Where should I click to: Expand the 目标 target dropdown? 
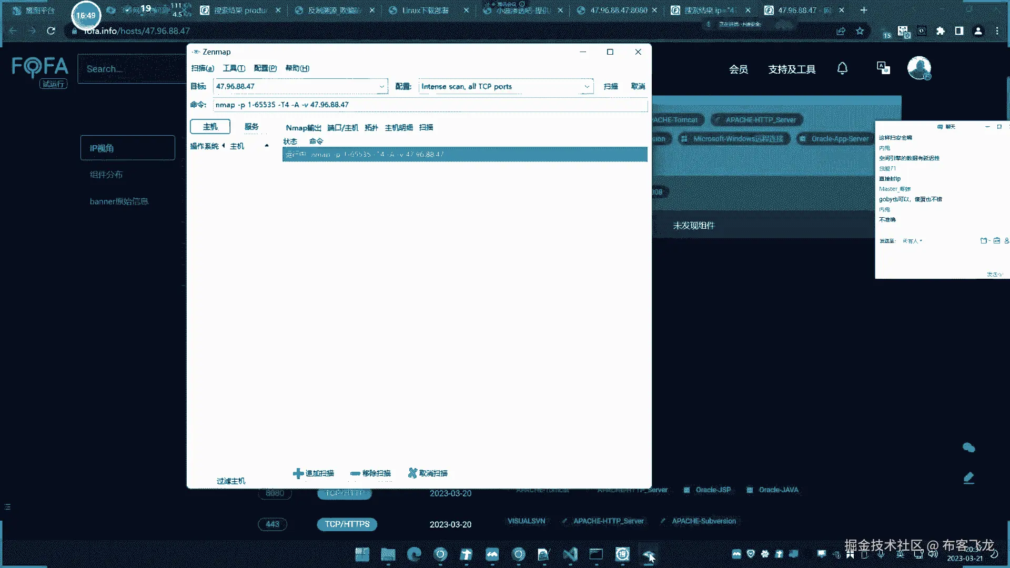point(382,87)
